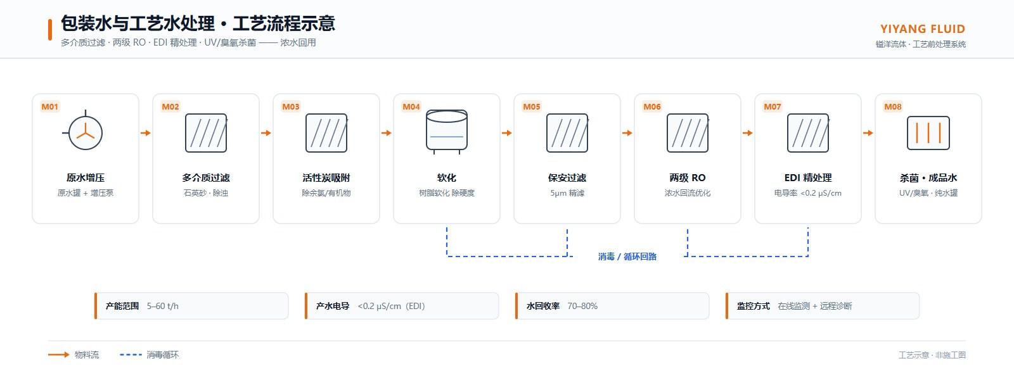
Task: Click the 监控方式 在线监测 spec card
Action: (823, 306)
